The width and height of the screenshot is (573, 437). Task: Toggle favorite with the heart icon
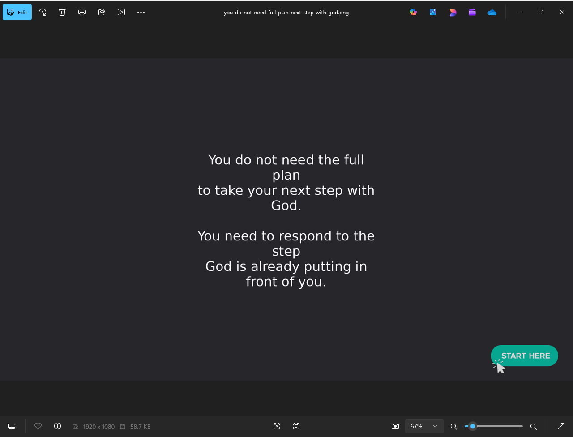pos(38,426)
